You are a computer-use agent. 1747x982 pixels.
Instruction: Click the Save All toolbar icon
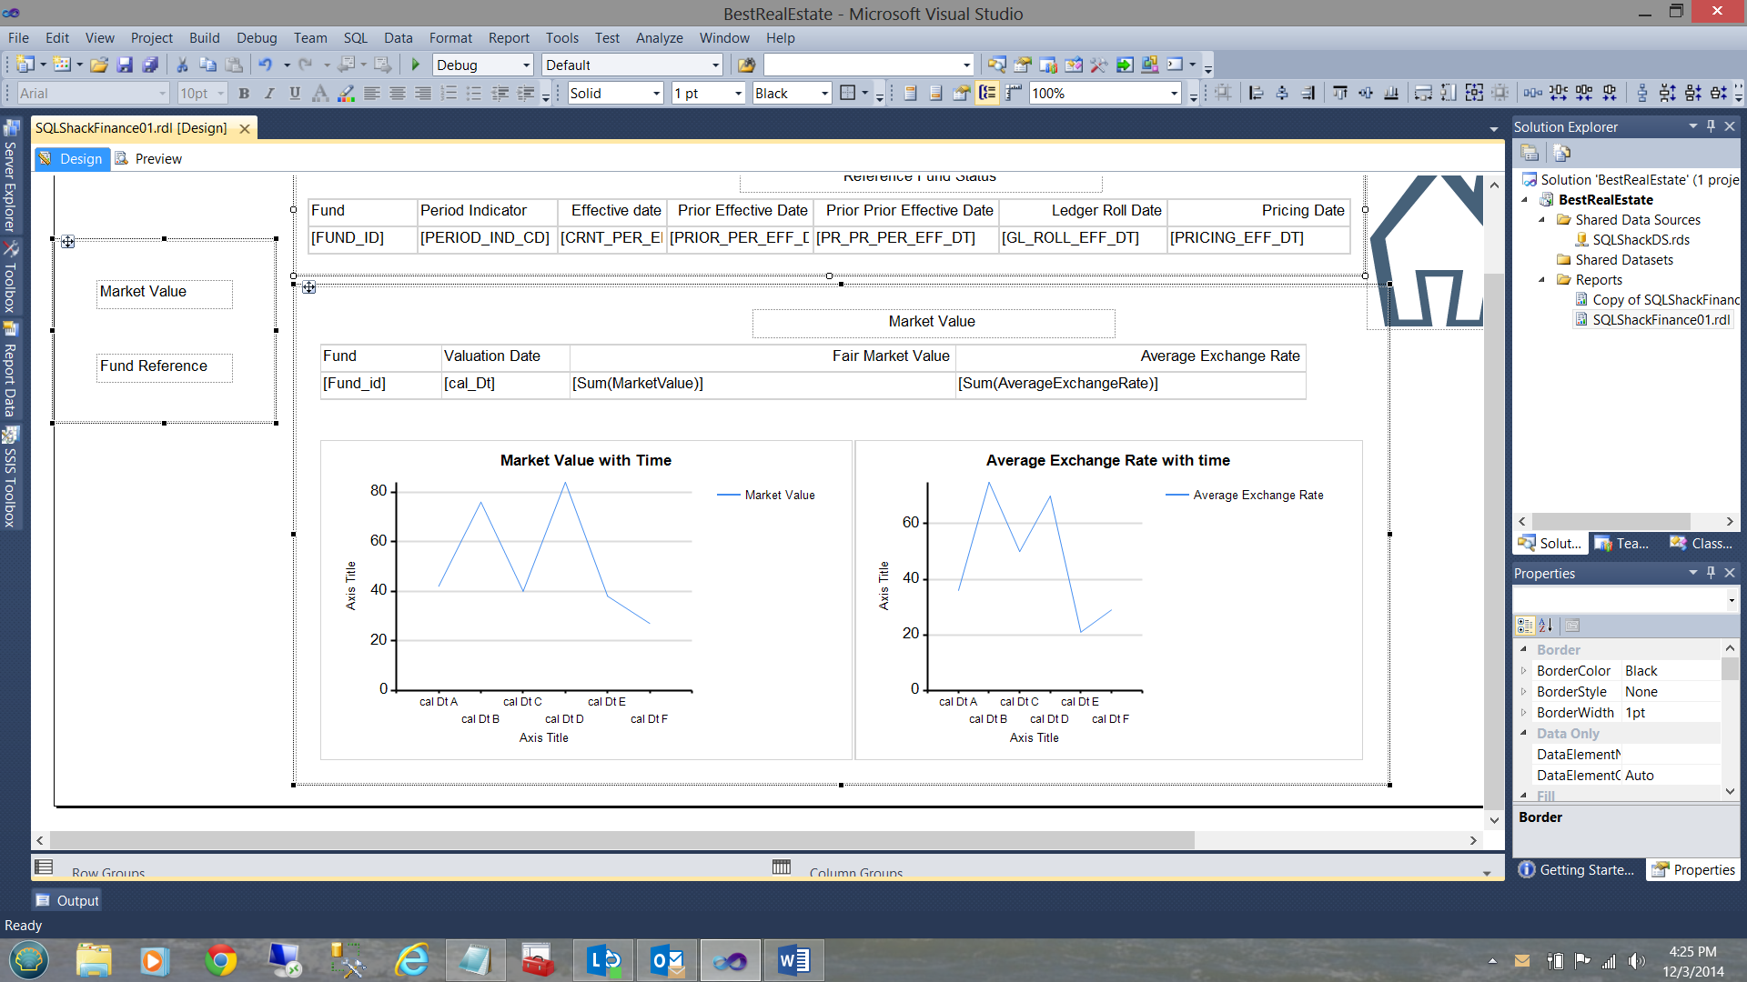(151, 65)
